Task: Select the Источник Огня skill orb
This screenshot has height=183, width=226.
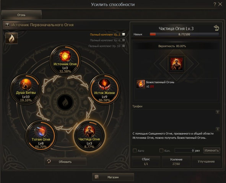Action: tap(65, 60)
